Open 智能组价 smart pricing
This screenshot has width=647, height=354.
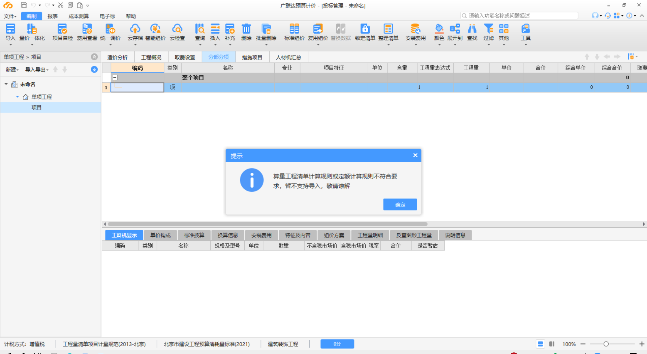(x=155, y=33)
